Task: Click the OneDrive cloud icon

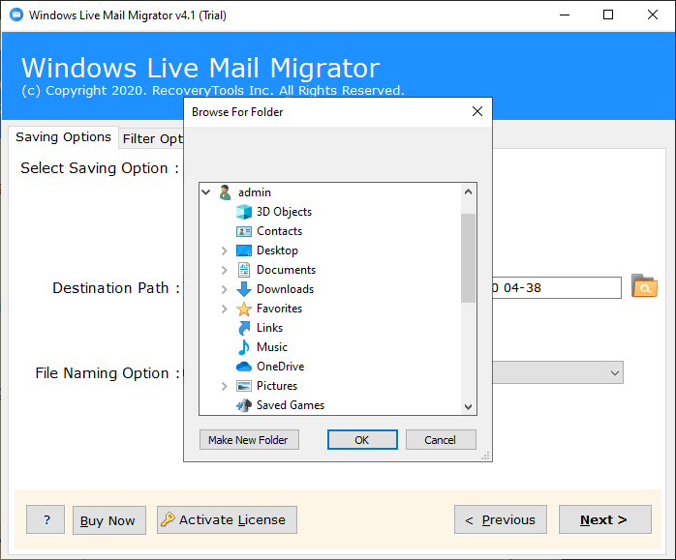Action: coord(244,367)
